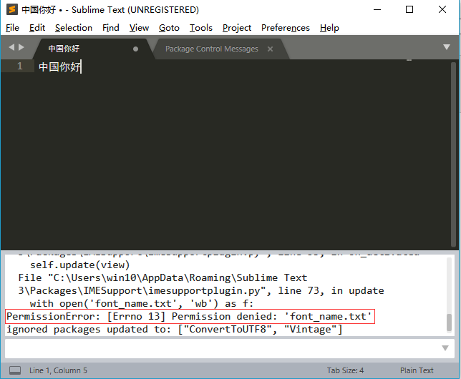This screenshot has width=461, height=379.
Task: Click the PermissionError line in console
Action: click(190, 316)
